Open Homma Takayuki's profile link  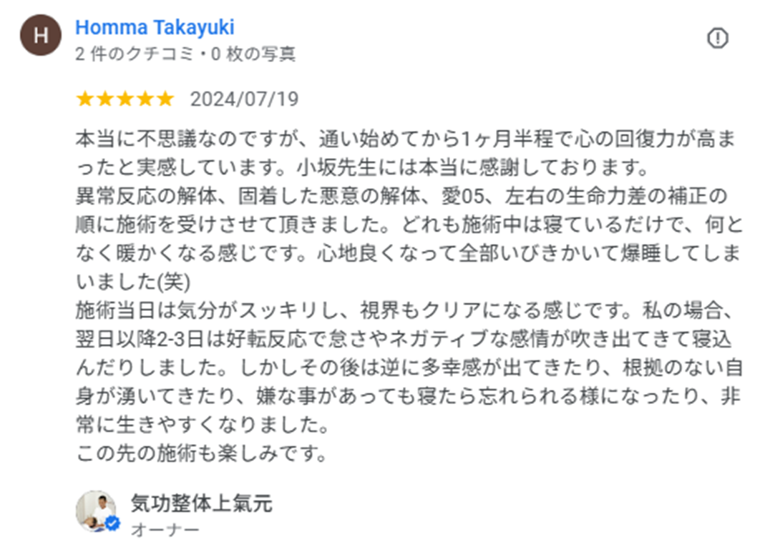pyautogui.click(x=155, y=28)
